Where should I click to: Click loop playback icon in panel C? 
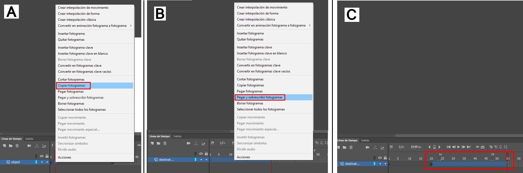pos(483,147)
